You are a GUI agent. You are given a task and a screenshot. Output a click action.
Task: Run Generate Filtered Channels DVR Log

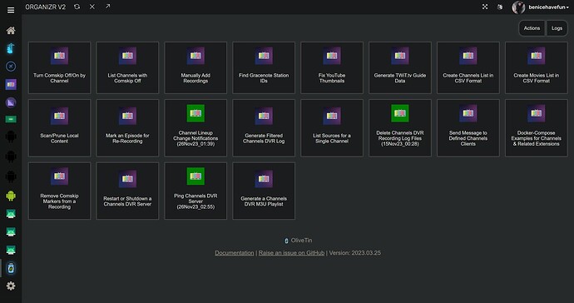click(x=264, y=128)
